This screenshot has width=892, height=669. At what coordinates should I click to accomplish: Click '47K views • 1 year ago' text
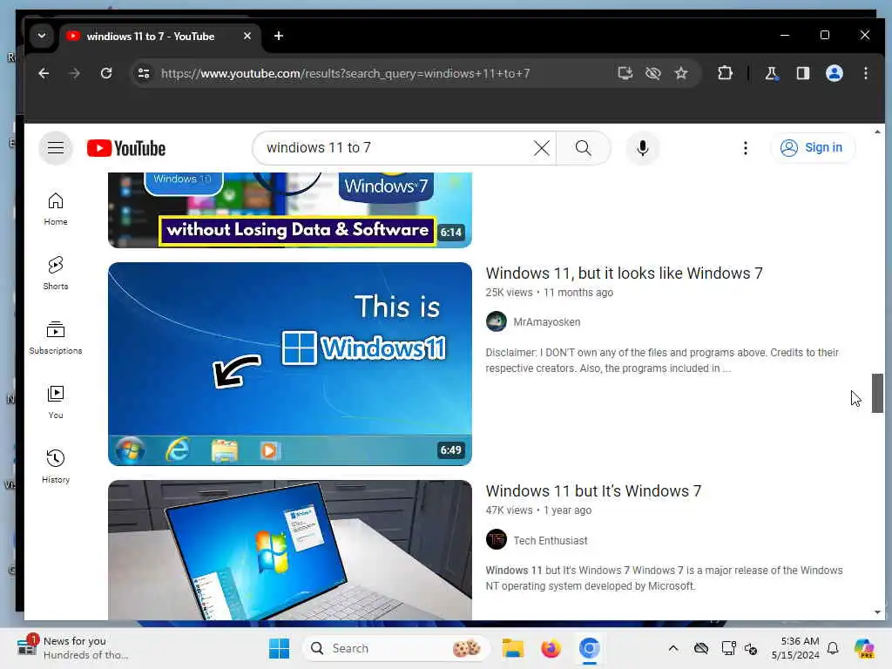pos(538,510)
